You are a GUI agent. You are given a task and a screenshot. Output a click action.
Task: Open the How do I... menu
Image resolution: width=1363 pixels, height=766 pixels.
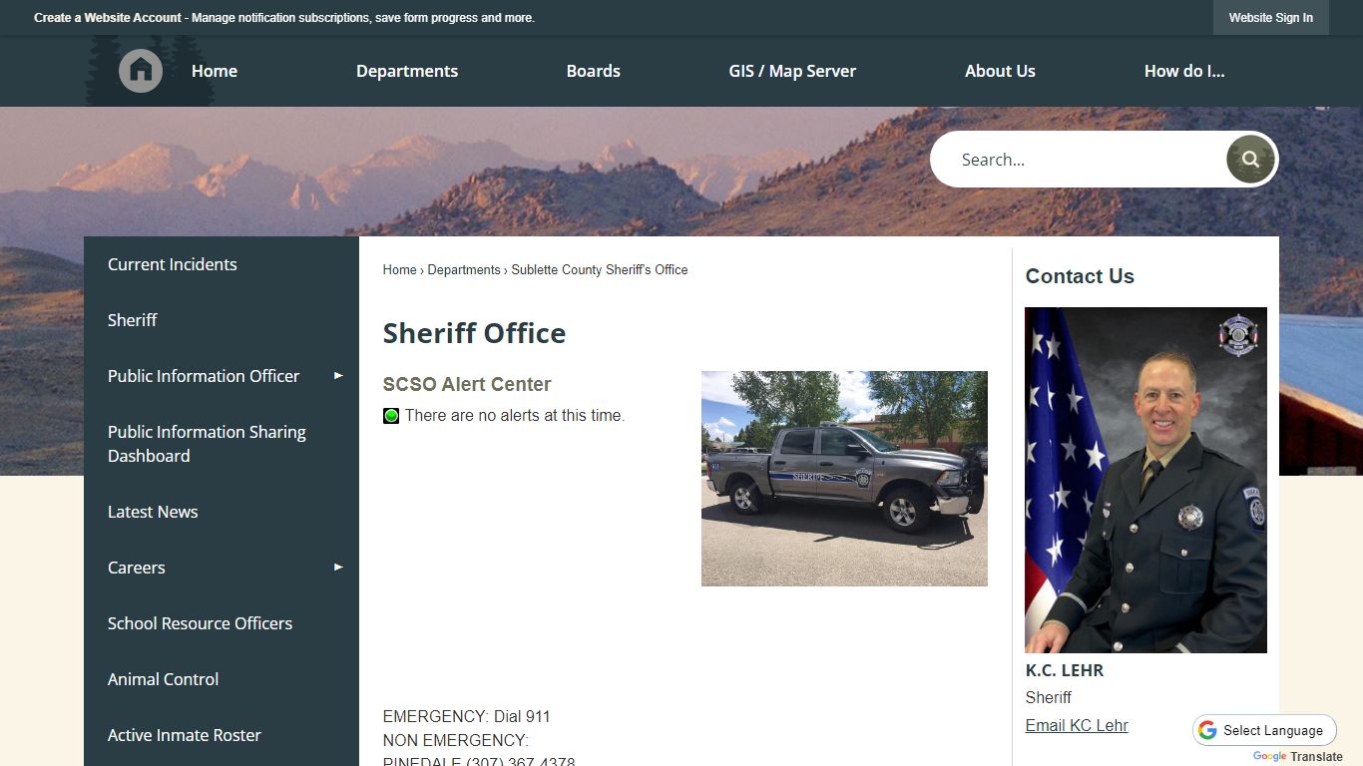click(x=1184, y=71)
